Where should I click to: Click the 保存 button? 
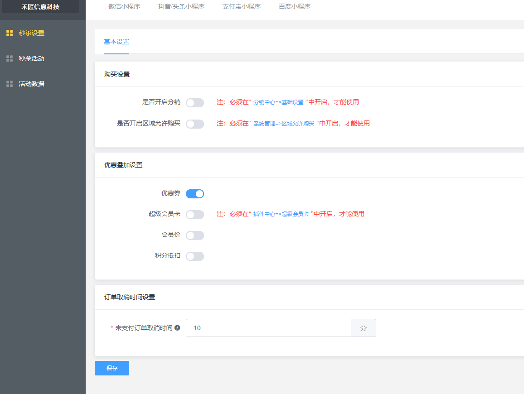point(112,368)
